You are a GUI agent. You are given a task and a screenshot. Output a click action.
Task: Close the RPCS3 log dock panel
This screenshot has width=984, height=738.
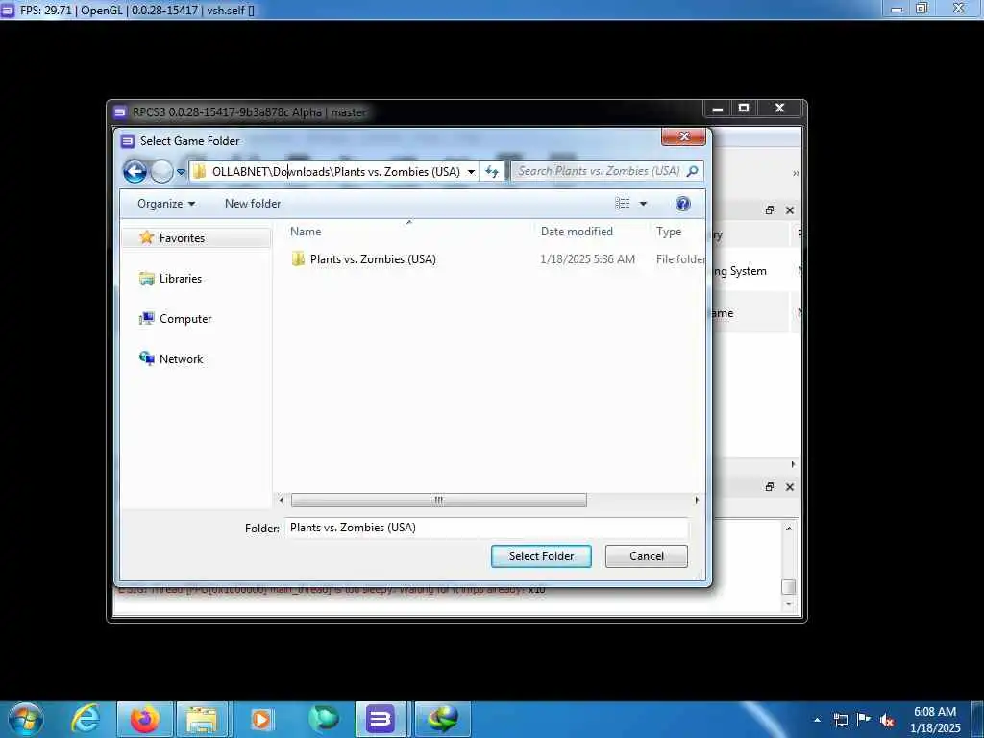coord(790,487)
